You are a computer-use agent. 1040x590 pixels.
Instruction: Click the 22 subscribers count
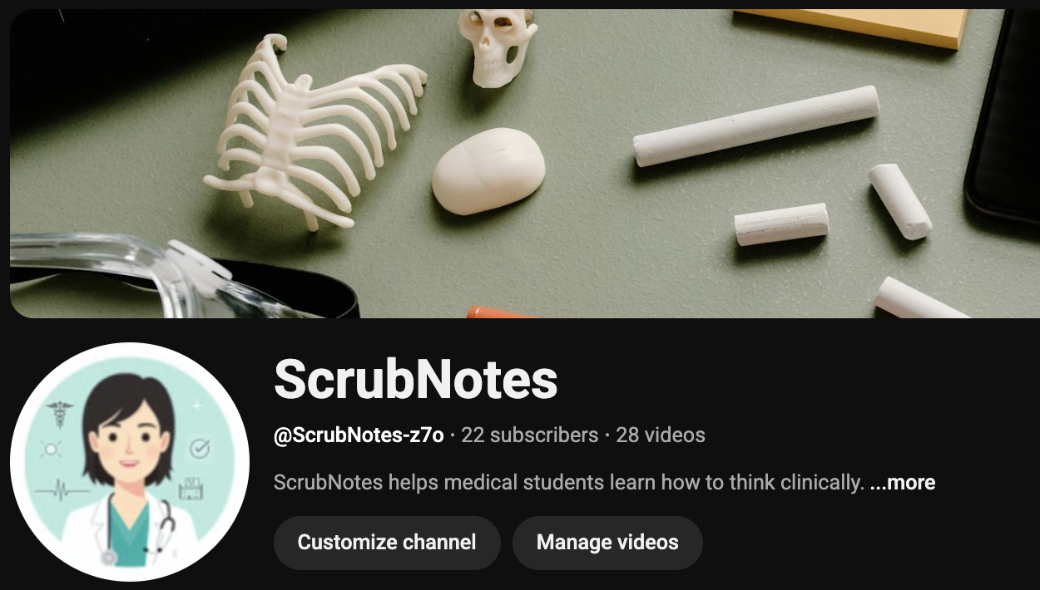[x=529, y=435]
